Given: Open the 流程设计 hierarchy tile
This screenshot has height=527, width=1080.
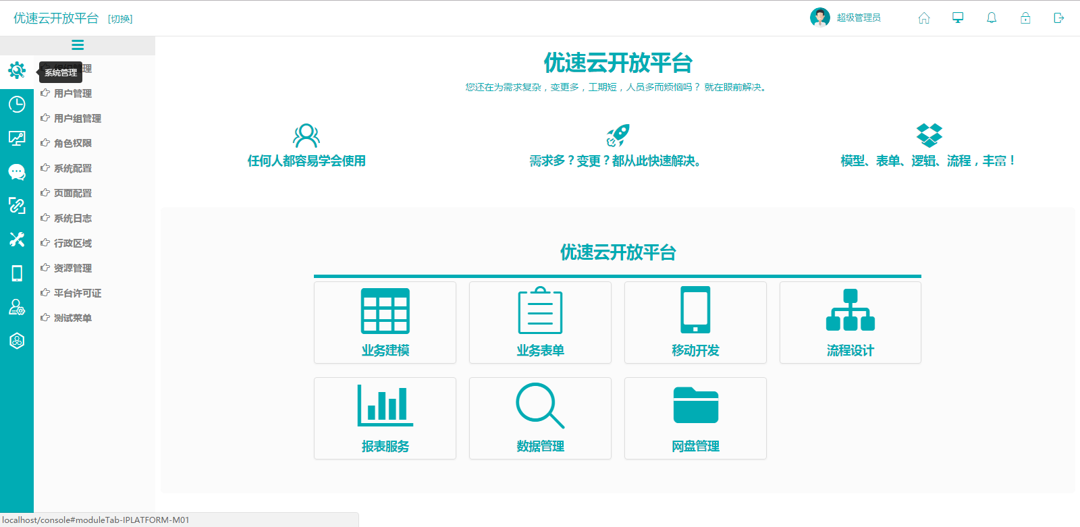Looking at the screenshot, I should coord(850,323).
